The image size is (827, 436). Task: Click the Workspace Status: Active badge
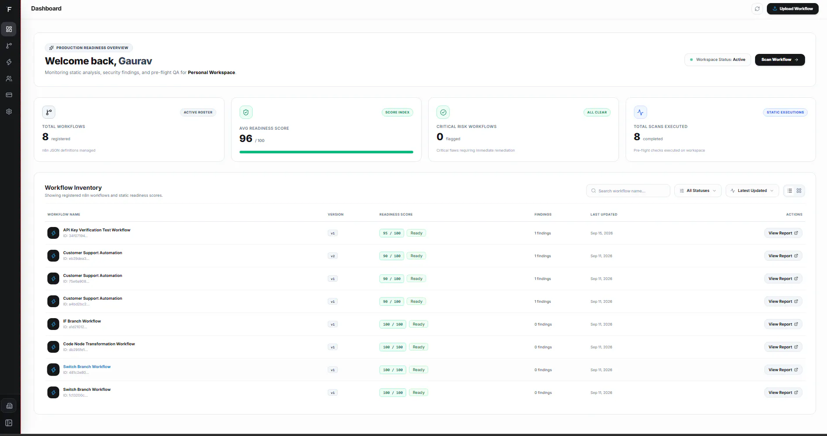(x=718, y=60)
